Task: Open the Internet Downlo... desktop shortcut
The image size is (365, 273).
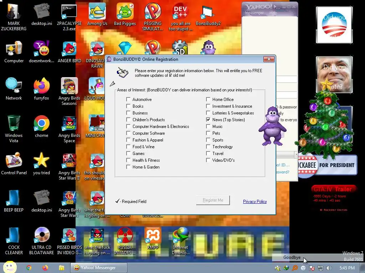Action: pos(180,241)
